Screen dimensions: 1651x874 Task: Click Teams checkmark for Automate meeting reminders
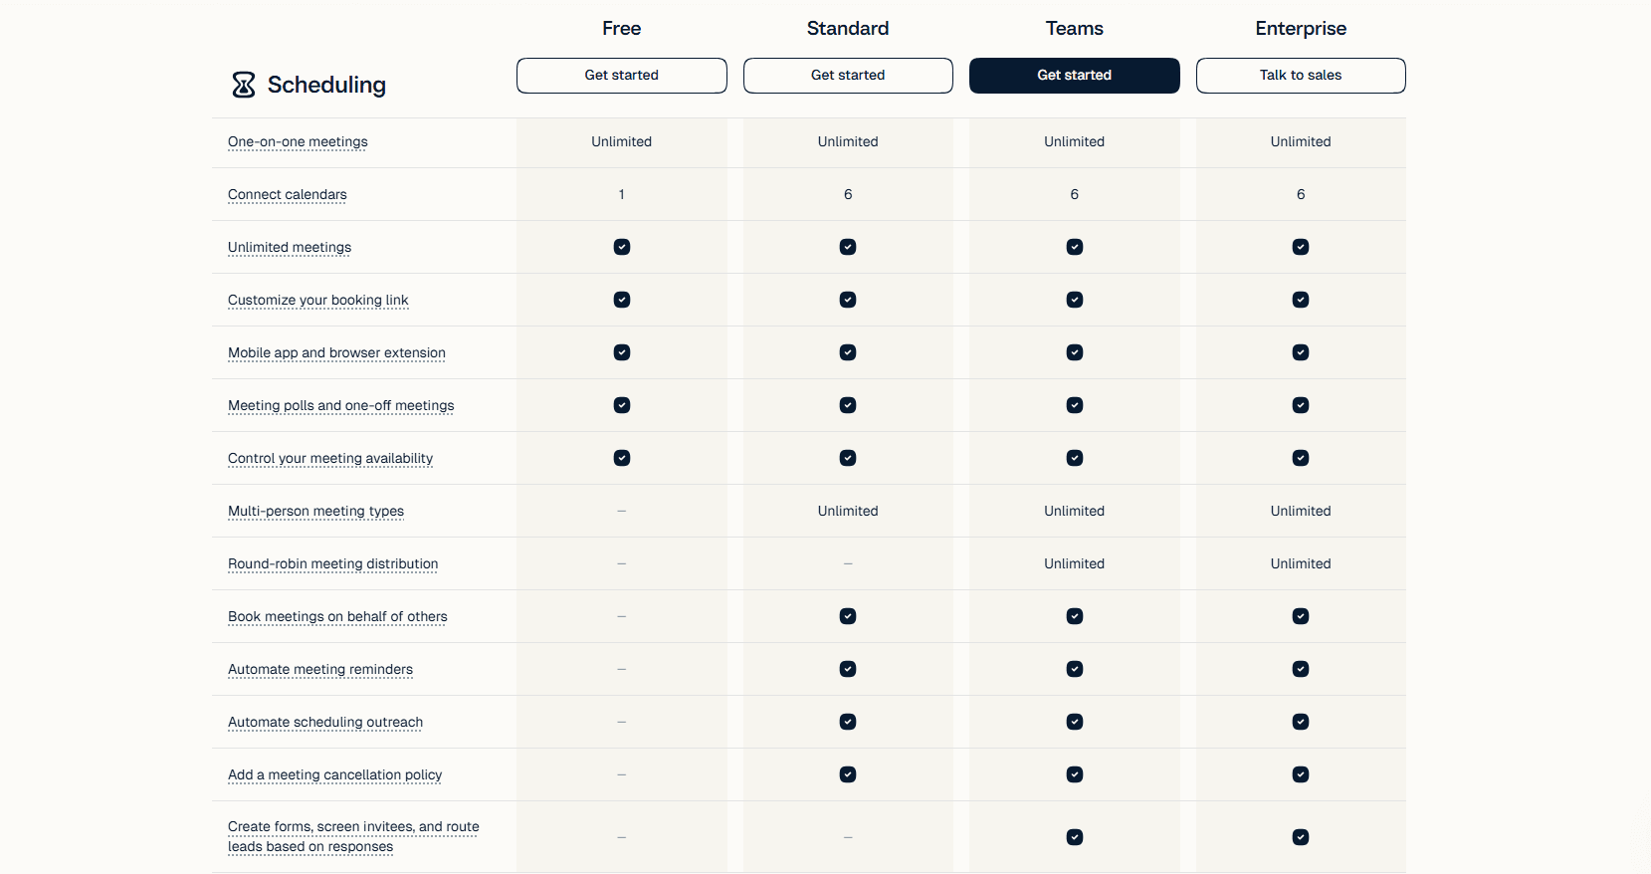(x=1075, y=669)
